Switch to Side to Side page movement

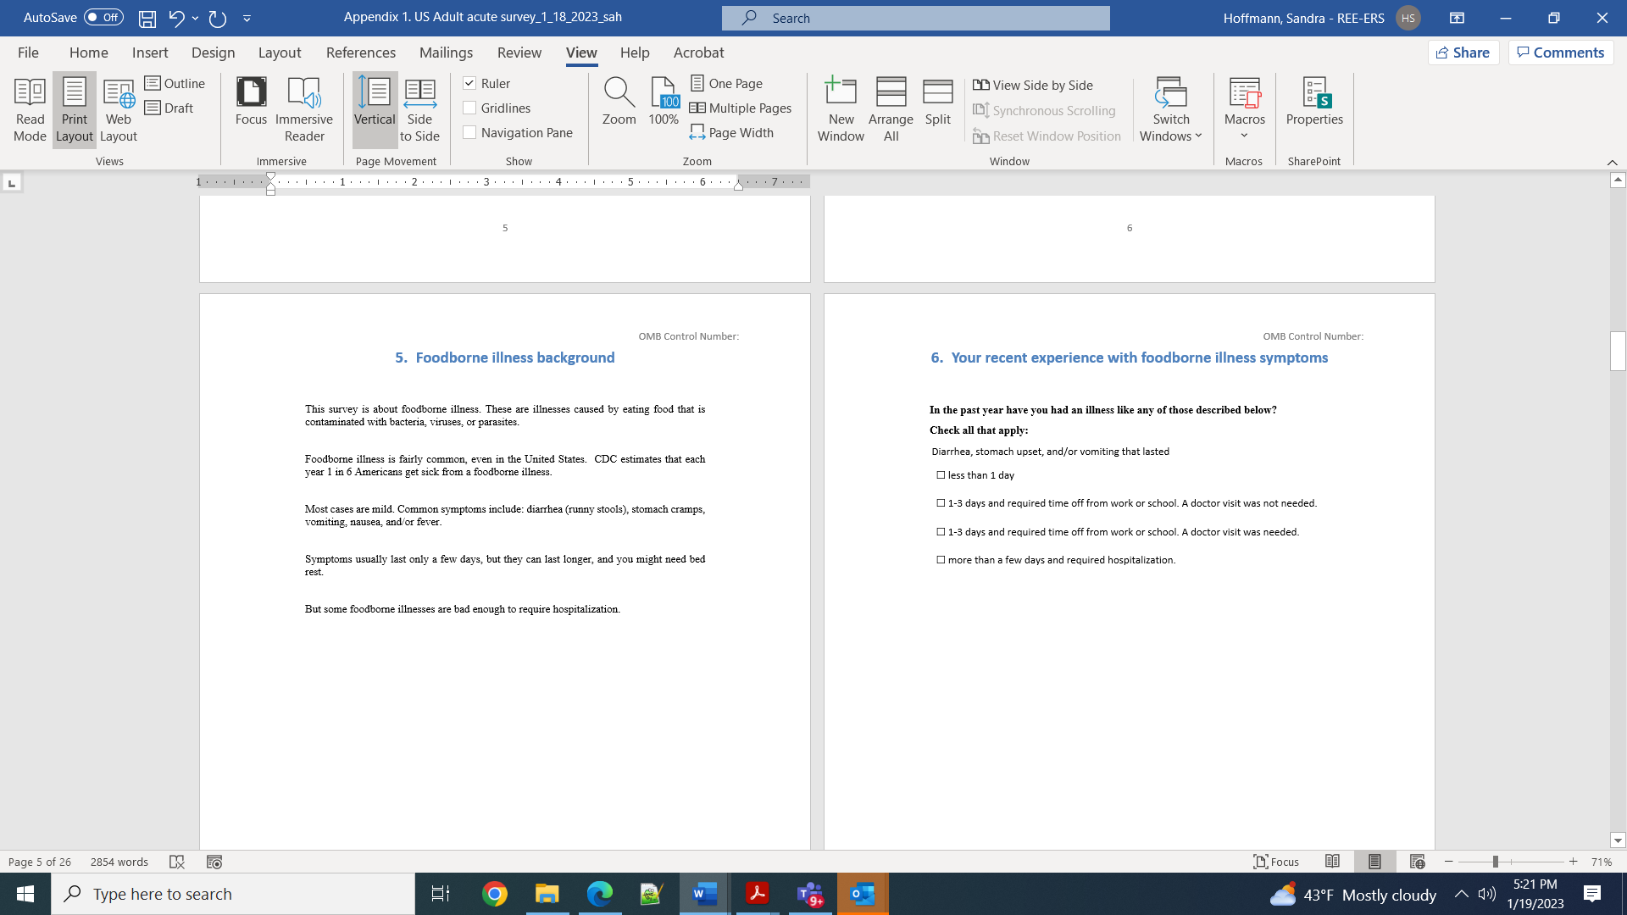pos(419,110)
